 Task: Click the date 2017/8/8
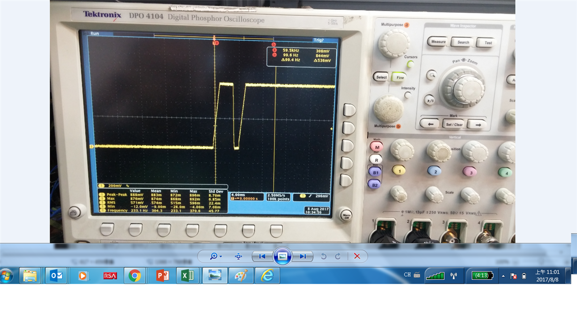(547, 280)
